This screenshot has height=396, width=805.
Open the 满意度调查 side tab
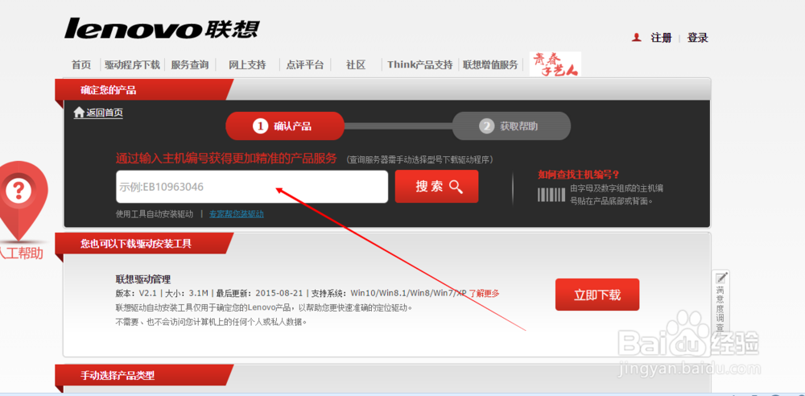tap(721, 302)
